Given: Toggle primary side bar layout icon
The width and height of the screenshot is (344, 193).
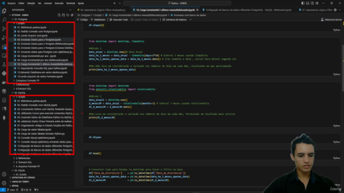Looking at the screenshot, I should 303,3.
